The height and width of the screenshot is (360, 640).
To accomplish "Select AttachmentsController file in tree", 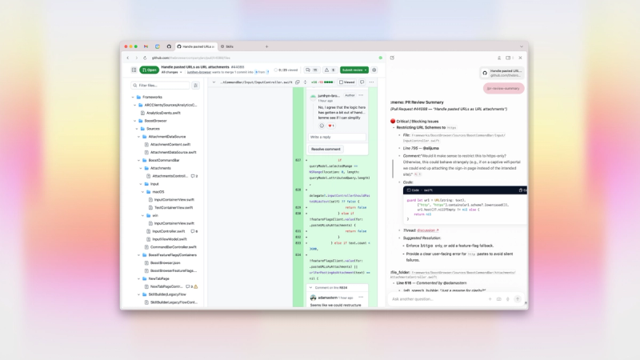I will coord(170,176).
